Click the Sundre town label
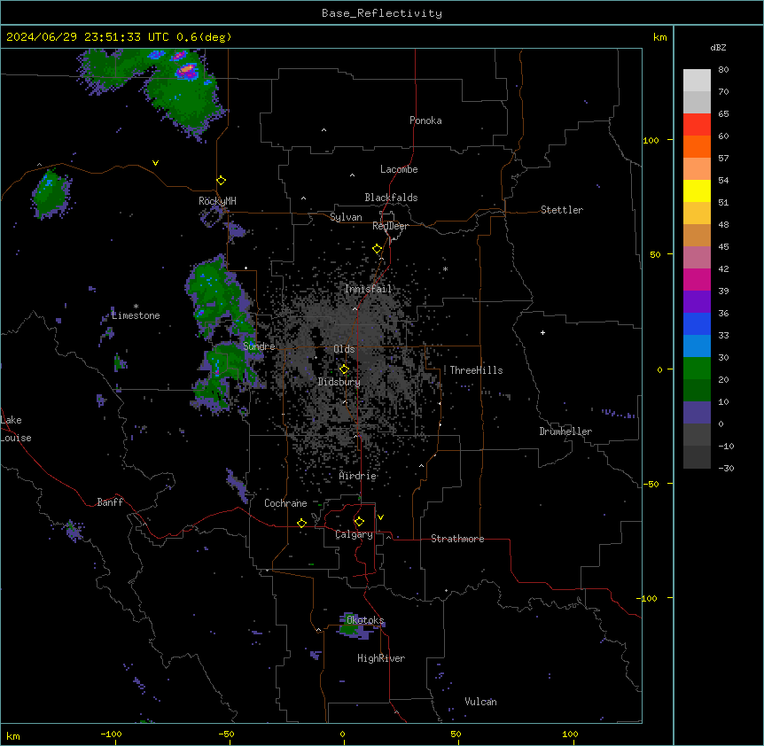This screenshot has height=746, width=764. pos(259,346)
